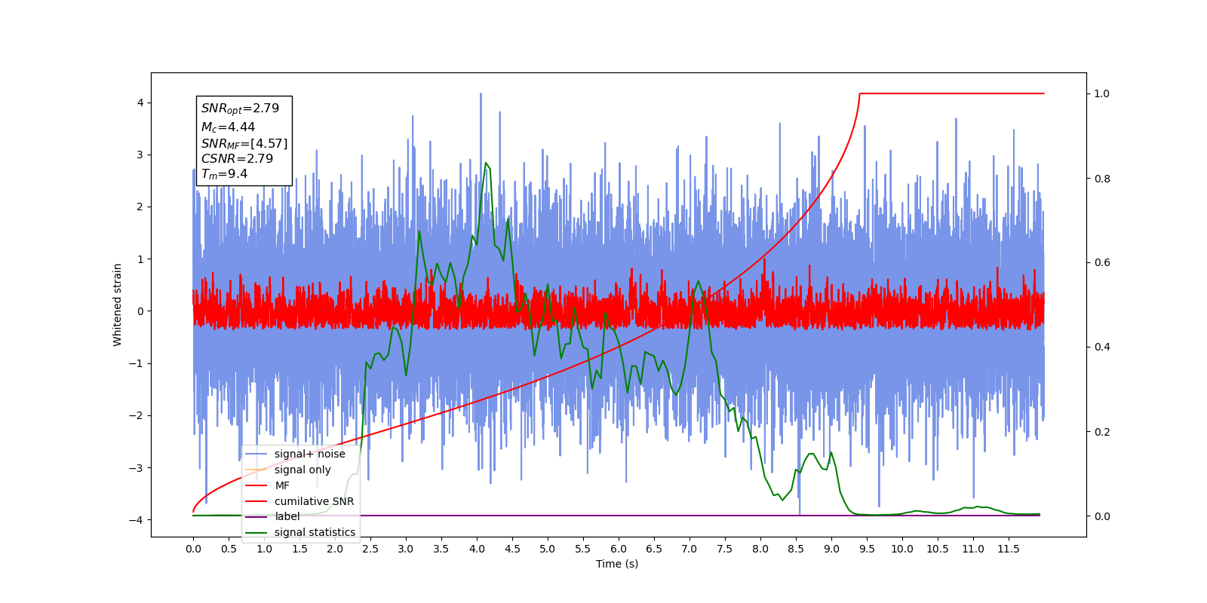Click the right y-axis tick label 1.0

(x=1101, y=93)
